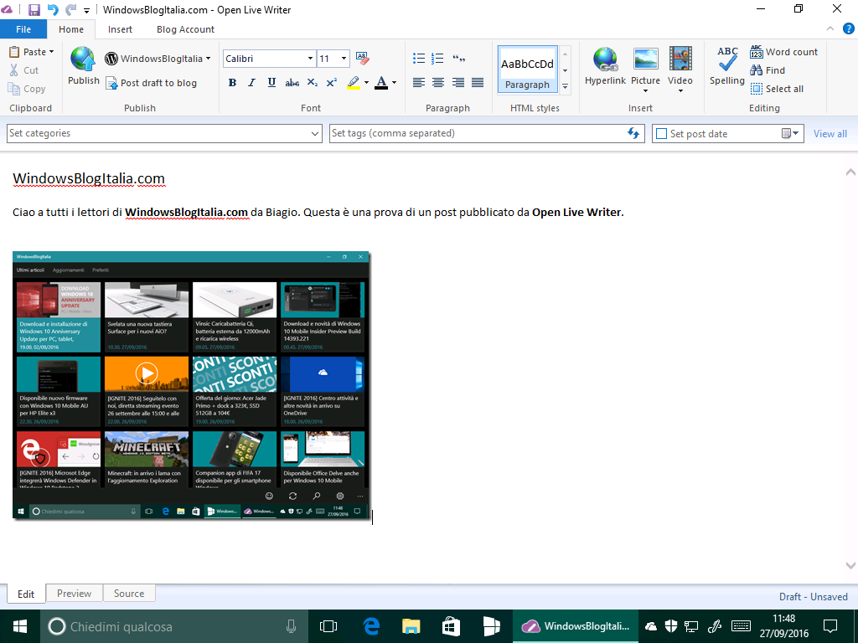Insert a bulleted list

(x=419, y=58)
